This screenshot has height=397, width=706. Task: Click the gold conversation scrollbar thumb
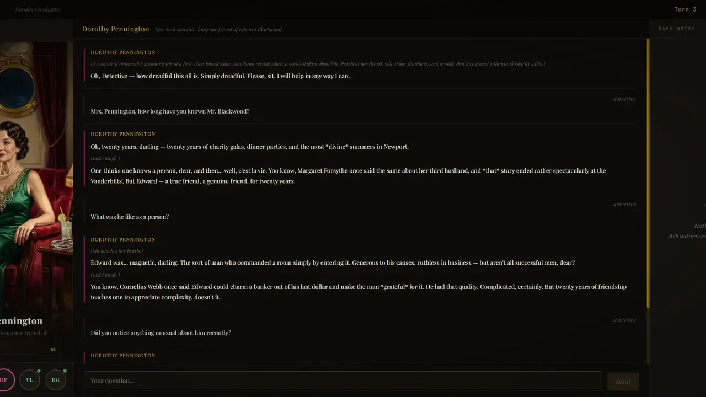[648, 174]
